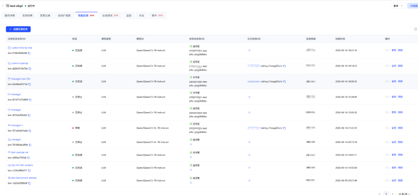
Task: Copy the ID under the sharegpt-test-555 task
Action: tap(30, 84)
